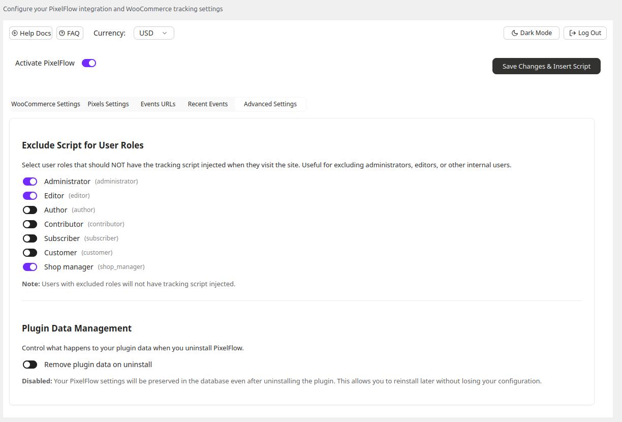Click the FAQ question mark icon
622x422 pixels.
tap(62, 33)
